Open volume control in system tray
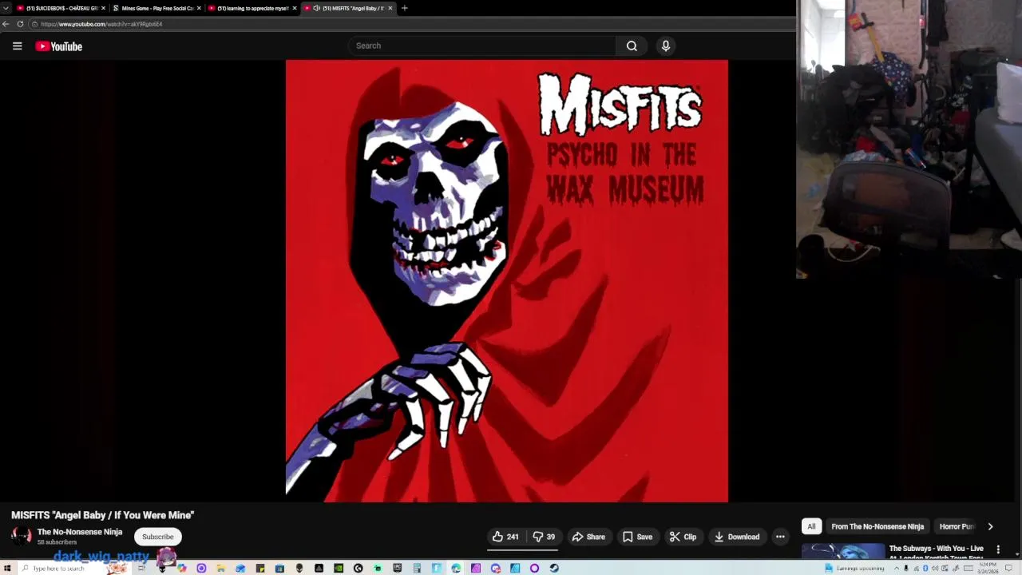 coord(935,568)
